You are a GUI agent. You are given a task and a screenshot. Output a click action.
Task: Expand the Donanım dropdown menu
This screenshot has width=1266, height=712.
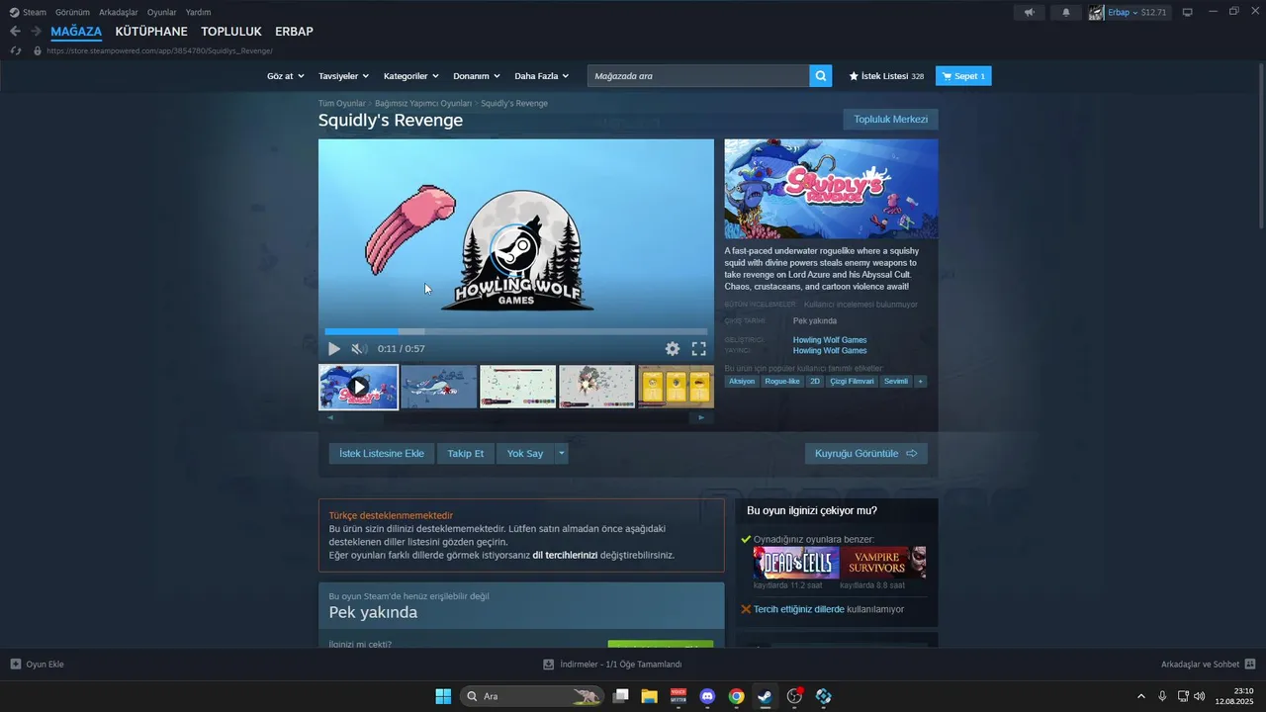coord(477,76)
